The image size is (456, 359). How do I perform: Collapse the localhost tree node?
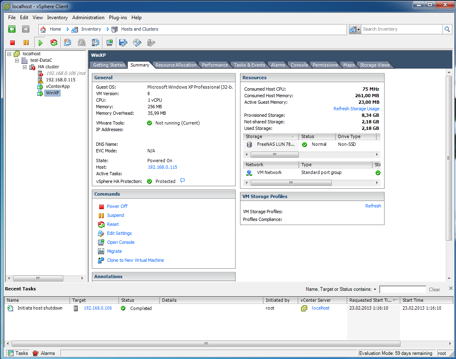tap(9, 54)
